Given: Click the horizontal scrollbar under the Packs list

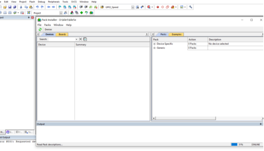Looking at the screenshot, I should 185,119.
